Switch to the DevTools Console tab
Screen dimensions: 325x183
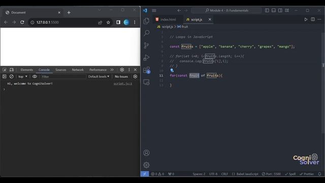pyautogui.click(x=44, y=70)
